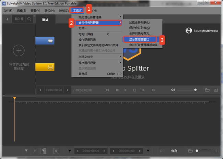Open the folder icon next to 保存
This screenshot has height=159, width=223.
(190, 151)
